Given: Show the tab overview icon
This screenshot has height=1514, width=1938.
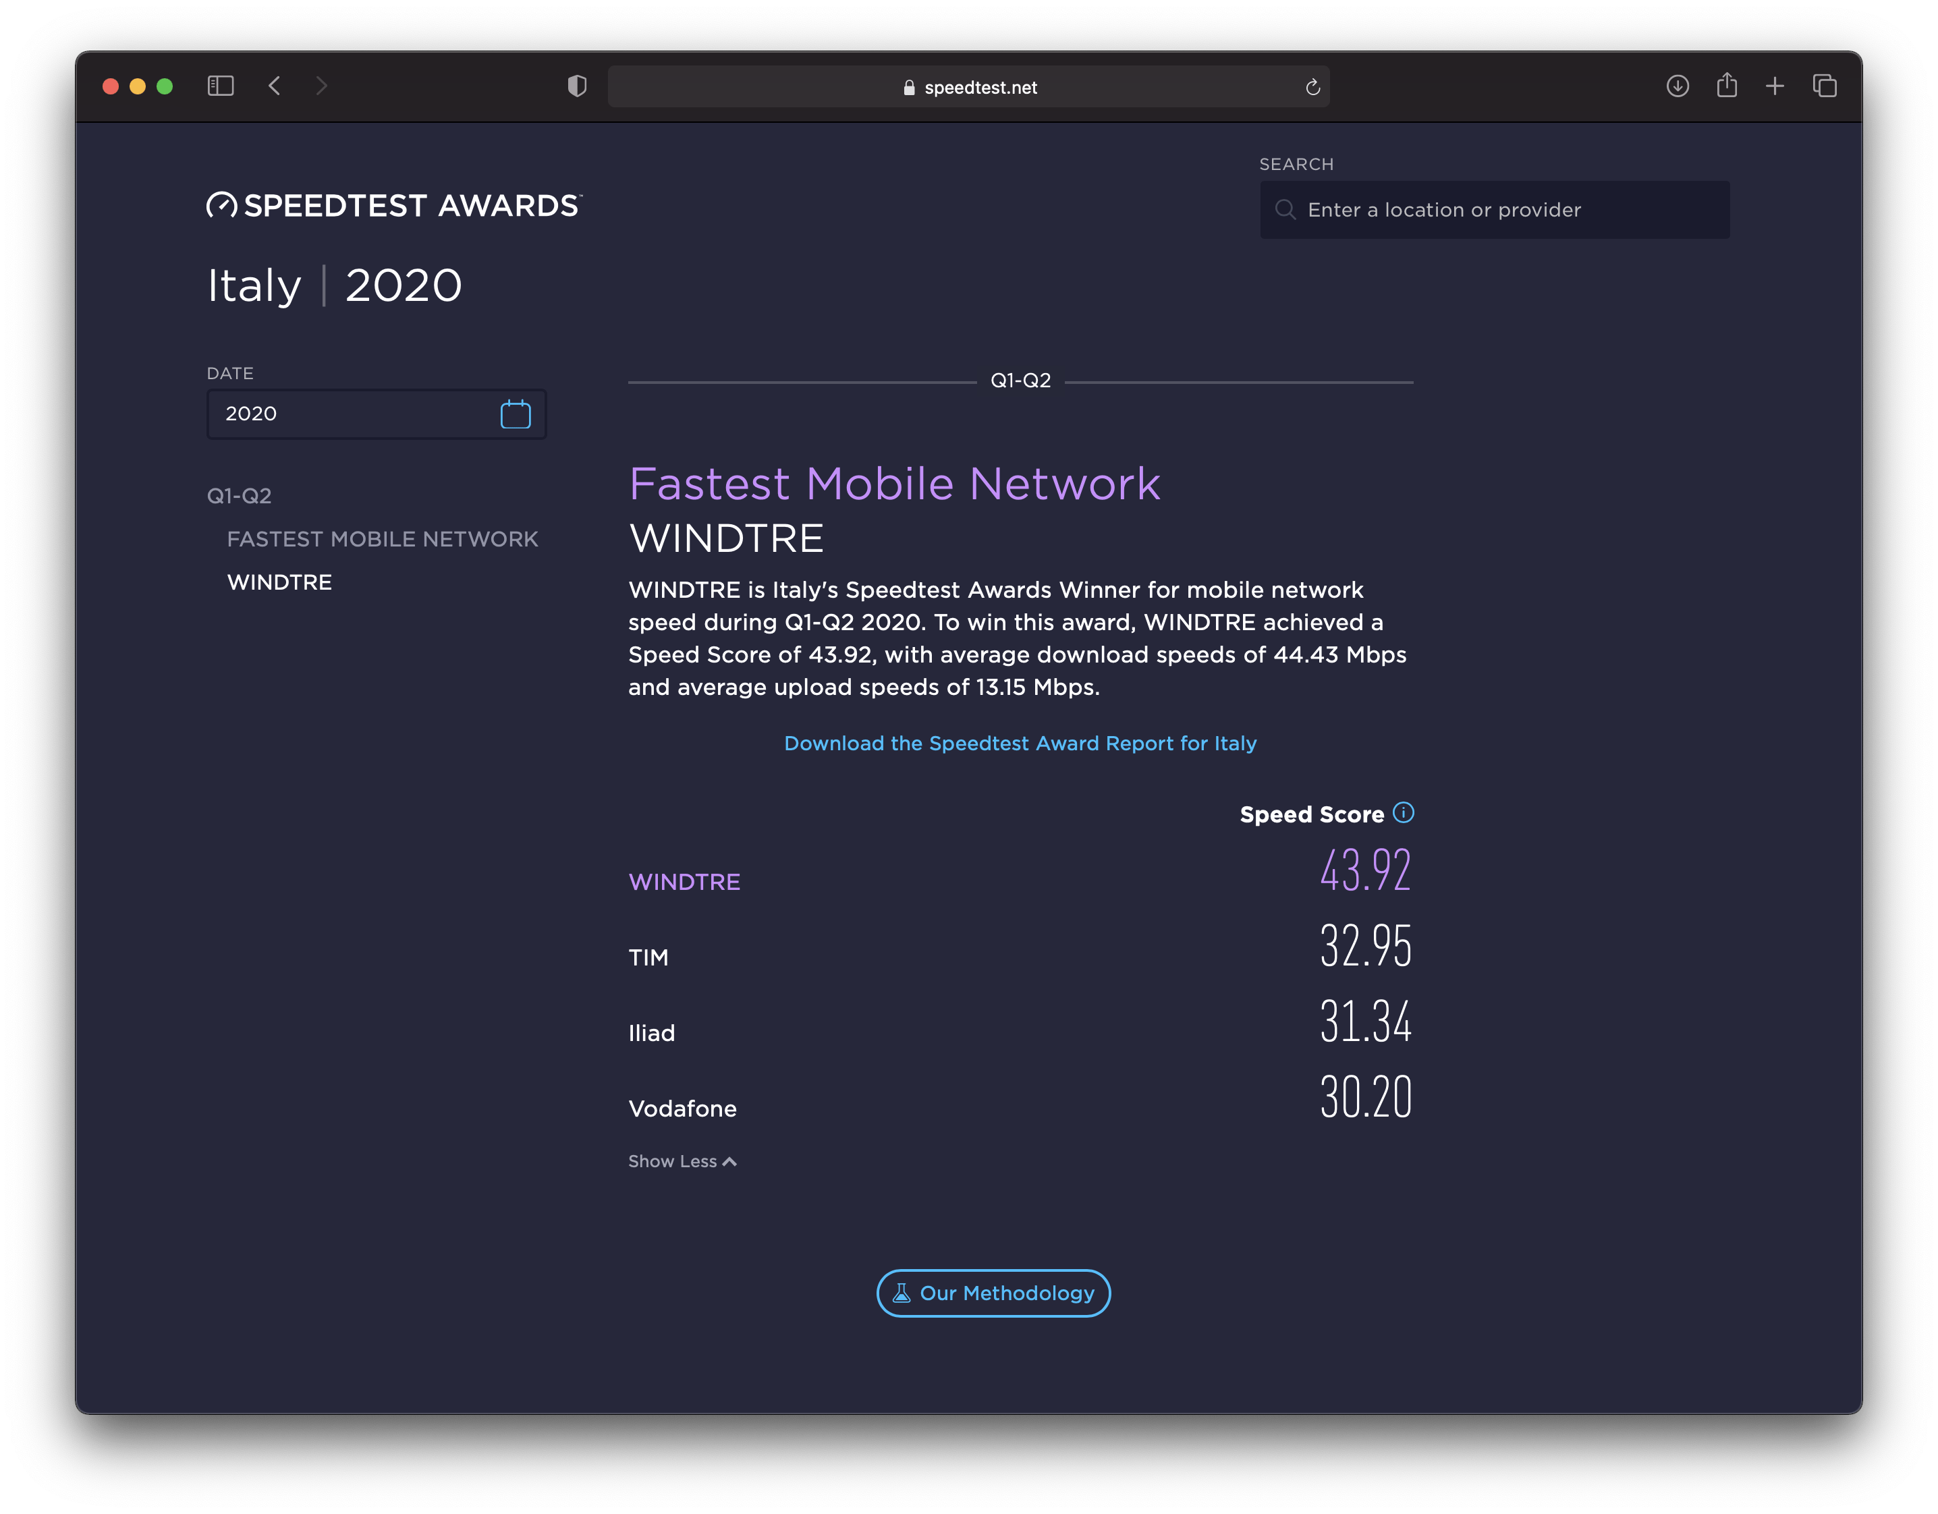Looking at the screenshot, I should (x=1825, y=86).
